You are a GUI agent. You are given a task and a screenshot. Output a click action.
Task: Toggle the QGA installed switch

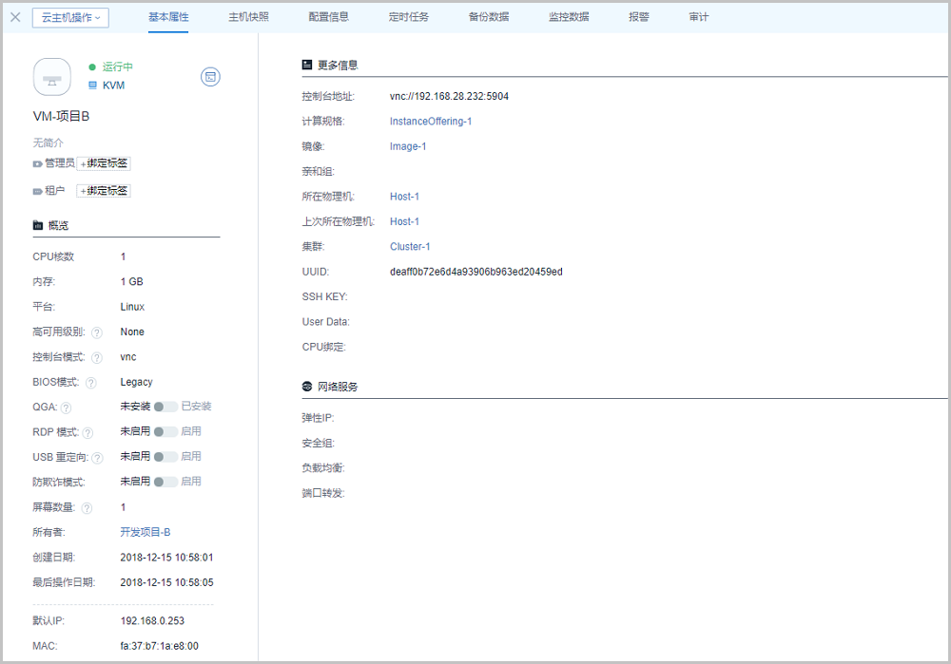(165, 407)
